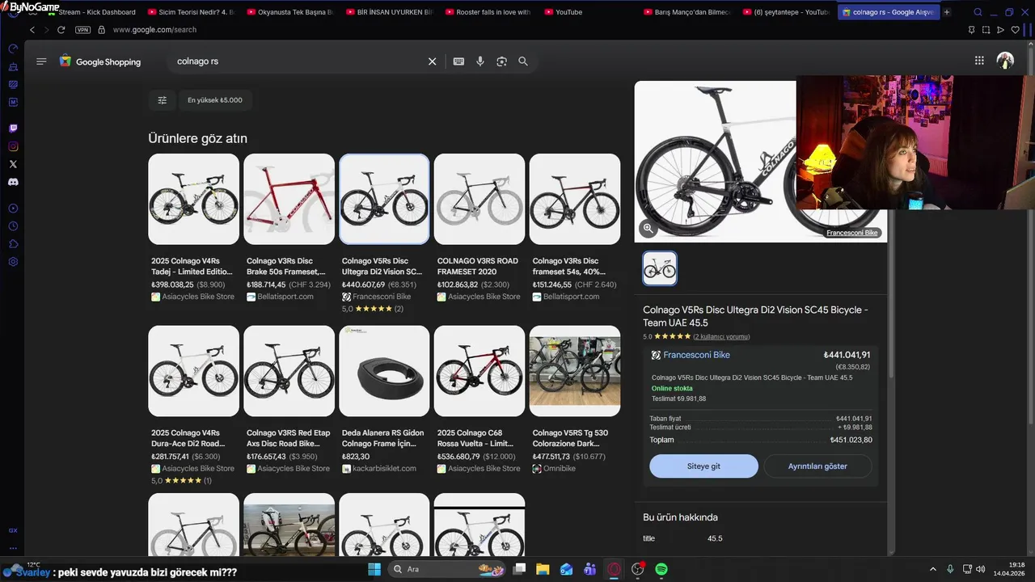Switch to the Barış Manço'dan Bilmece tab
Screen dimensions: 1035x582
tap(687, 12)
